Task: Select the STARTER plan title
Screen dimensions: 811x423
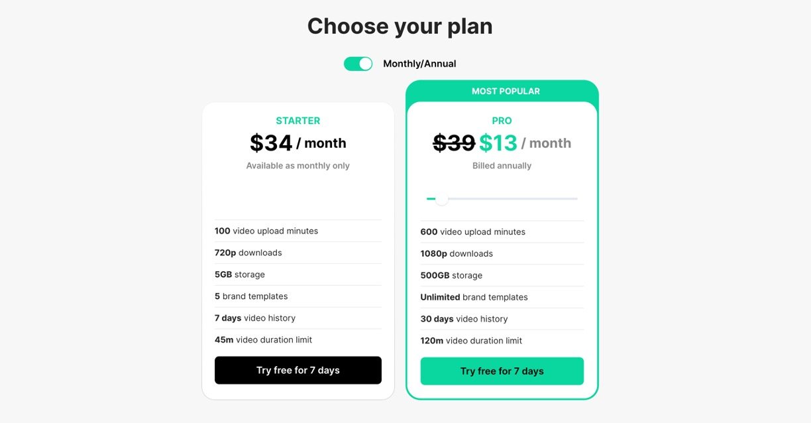Action: 298,121
